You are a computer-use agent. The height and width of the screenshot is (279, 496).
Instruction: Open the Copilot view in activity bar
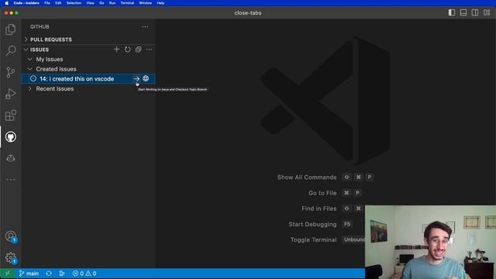click(10, 158)
